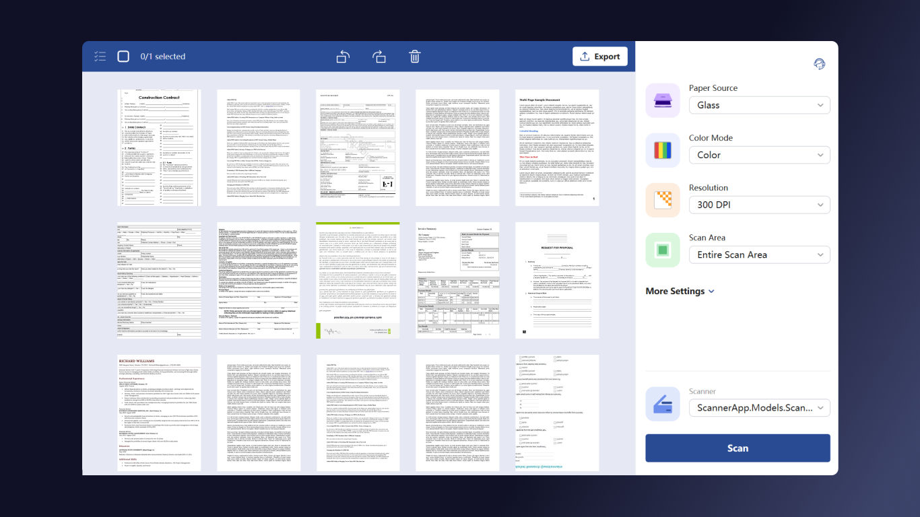Image resolution: width=920 pixels, height=517 pixels.
Task: Click the 'Resolution' label
Action: pyautogui.click(x=709, y=188)
